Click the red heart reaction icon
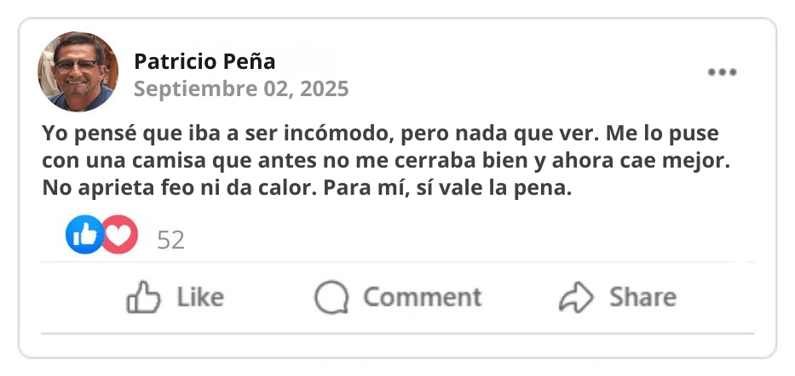This screenshot has height=376, width=795. 120,235
